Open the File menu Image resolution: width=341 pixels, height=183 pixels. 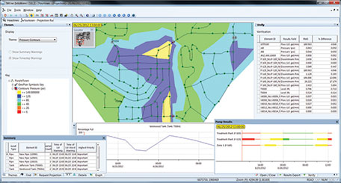click(x=9, y=10)
